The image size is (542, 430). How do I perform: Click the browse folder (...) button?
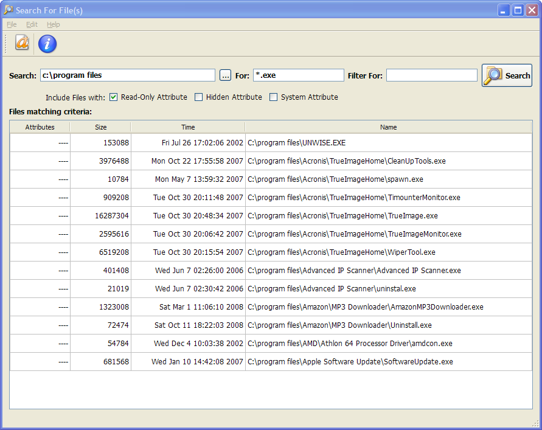click(226, 75)
